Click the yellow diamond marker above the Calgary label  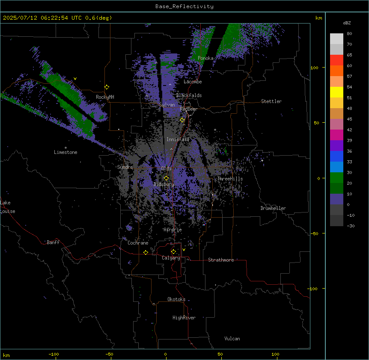[x=173, y=252]
